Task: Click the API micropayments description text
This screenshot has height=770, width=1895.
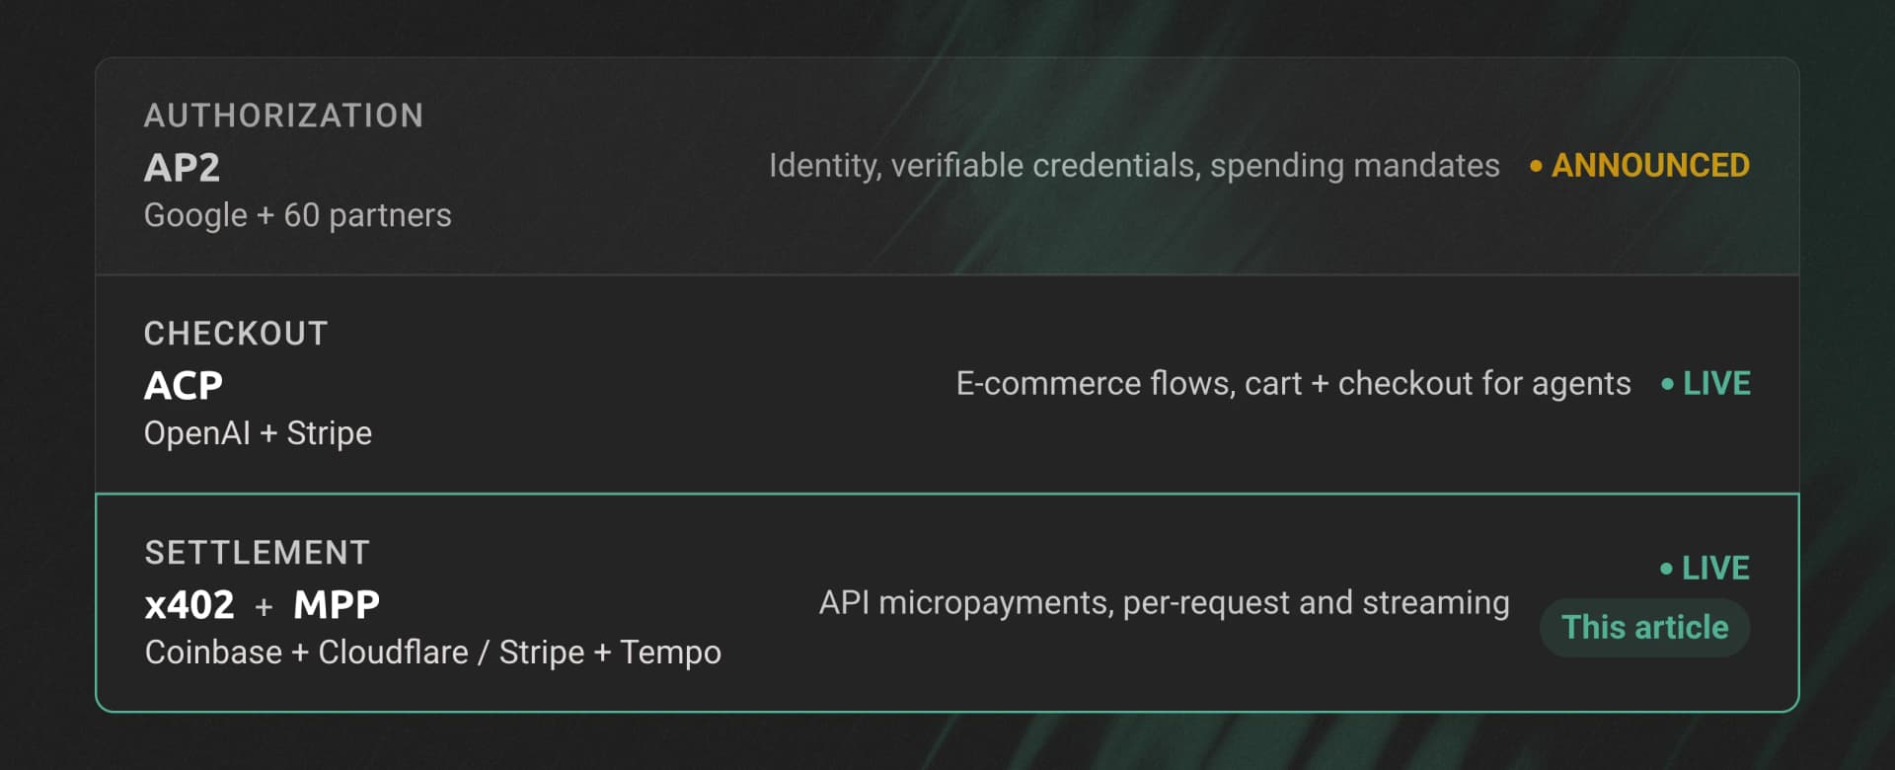Action: click(1164, 603)
